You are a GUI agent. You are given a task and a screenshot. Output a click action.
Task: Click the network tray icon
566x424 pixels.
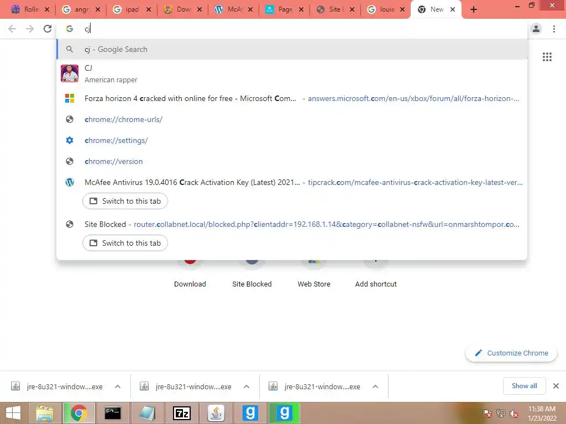point(500,413)
